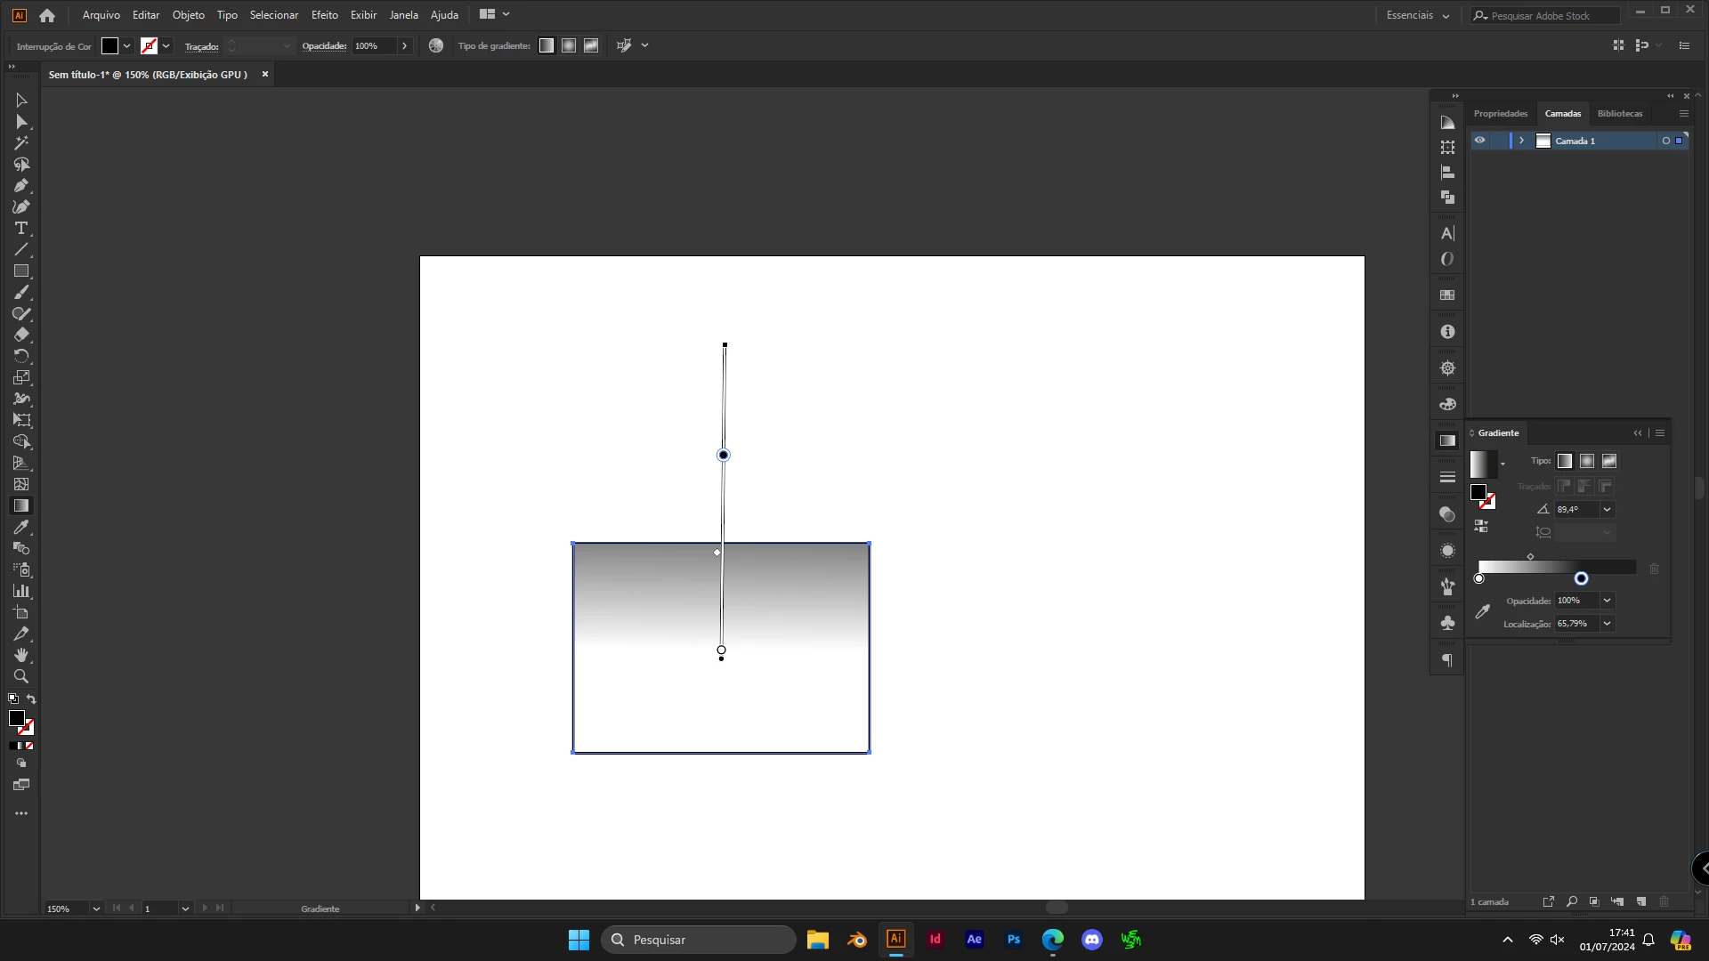This screenshot has height=961, width=1709.
Task: Open Photoshop from the taskbar
Action: [1013, 940]
